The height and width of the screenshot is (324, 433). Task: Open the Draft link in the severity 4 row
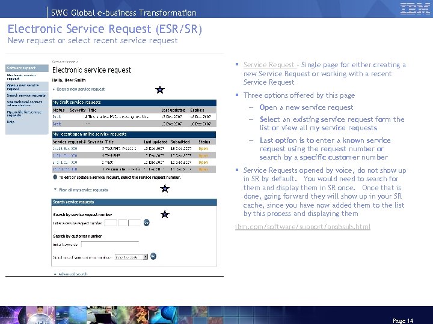click(x=57, y=117)
